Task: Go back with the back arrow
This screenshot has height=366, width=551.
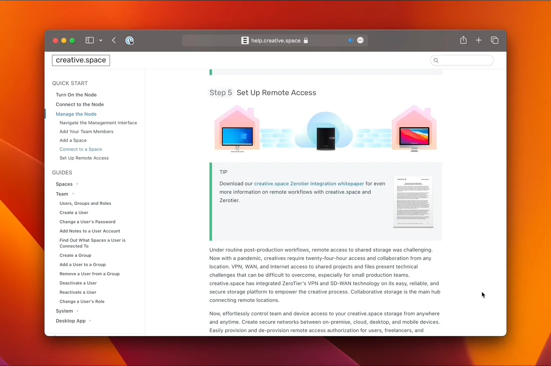Action: [114, 40]
